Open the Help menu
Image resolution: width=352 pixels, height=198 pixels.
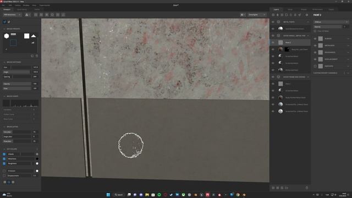point(34,5)
